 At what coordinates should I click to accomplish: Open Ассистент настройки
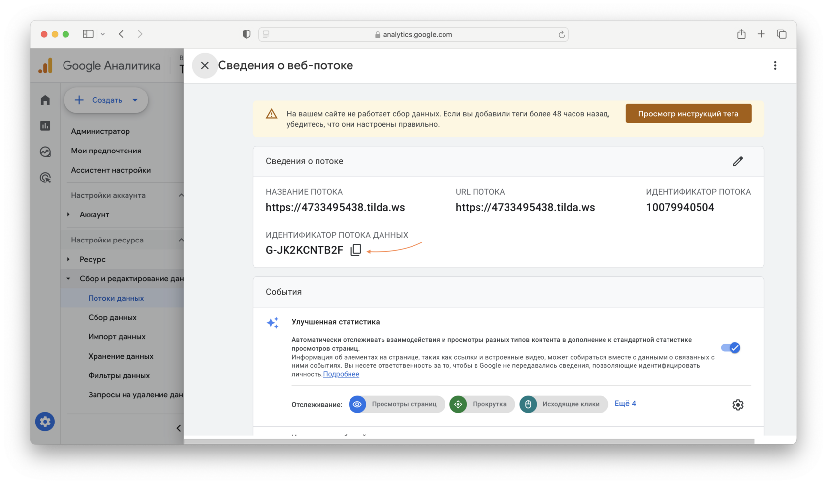(111, 170)
